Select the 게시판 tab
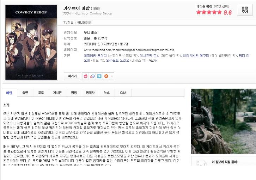 click(57, 93)
